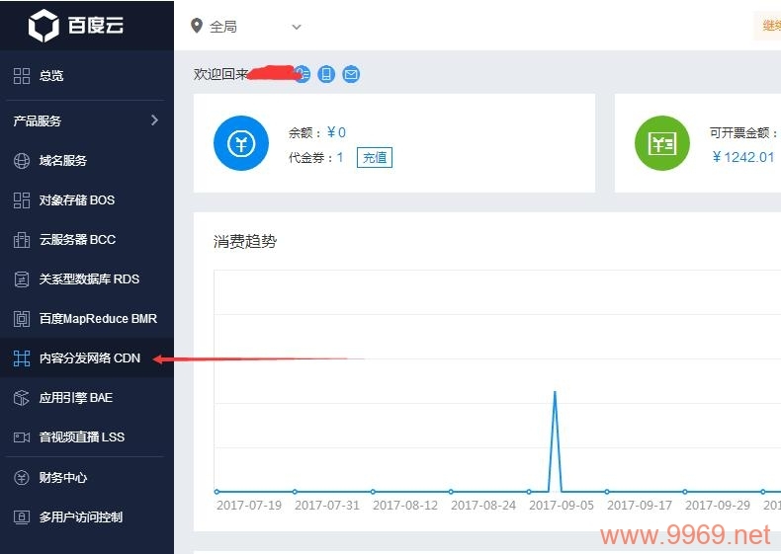
Task: Click the 总览 grid icon
Action: coord(22,76)
